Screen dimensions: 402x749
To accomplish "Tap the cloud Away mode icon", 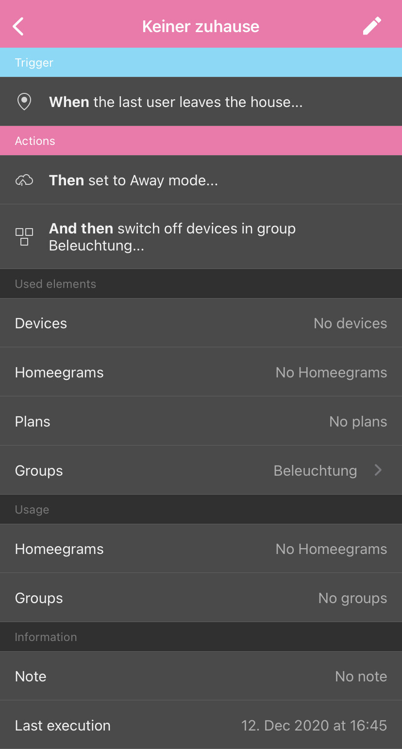I will (24, 180).
